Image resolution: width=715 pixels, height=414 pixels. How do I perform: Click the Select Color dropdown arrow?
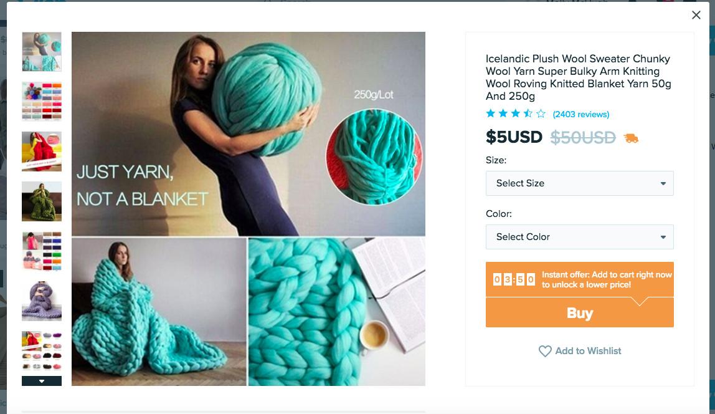[x=663, y=237]
